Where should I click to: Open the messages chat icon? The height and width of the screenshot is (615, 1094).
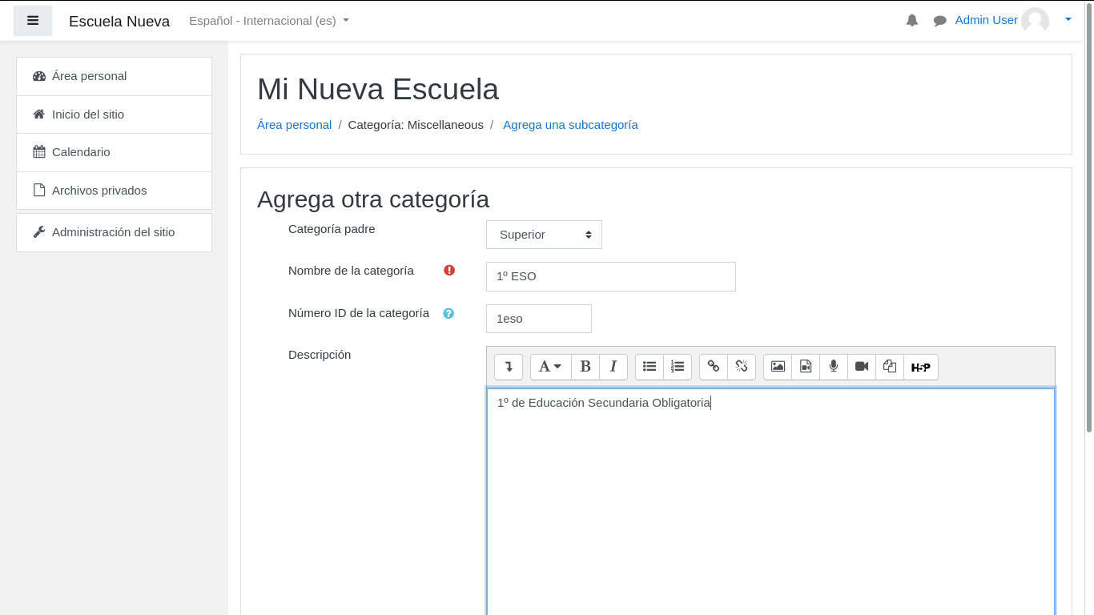[x=939, y=20]
